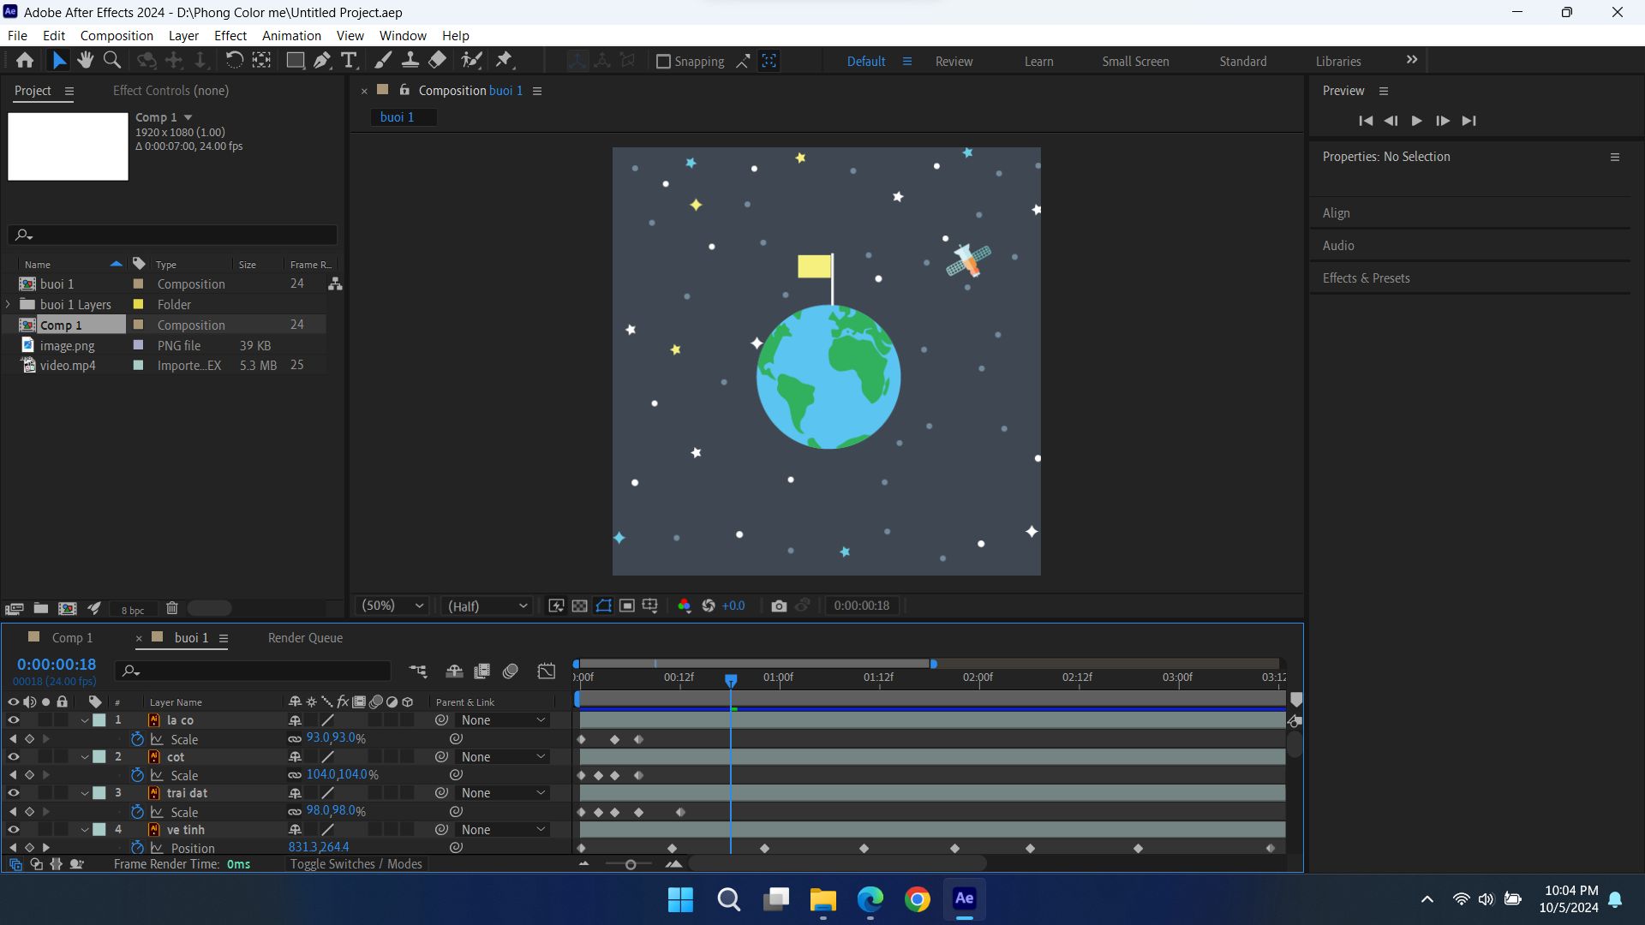This screenshot has height=925, width=1645.
Task: Select video.mp4 in the Project panel
Action: pyautogui.click(x=68, y=366)
